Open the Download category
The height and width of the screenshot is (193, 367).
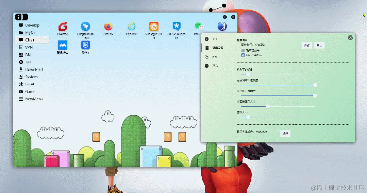[32, 69]
